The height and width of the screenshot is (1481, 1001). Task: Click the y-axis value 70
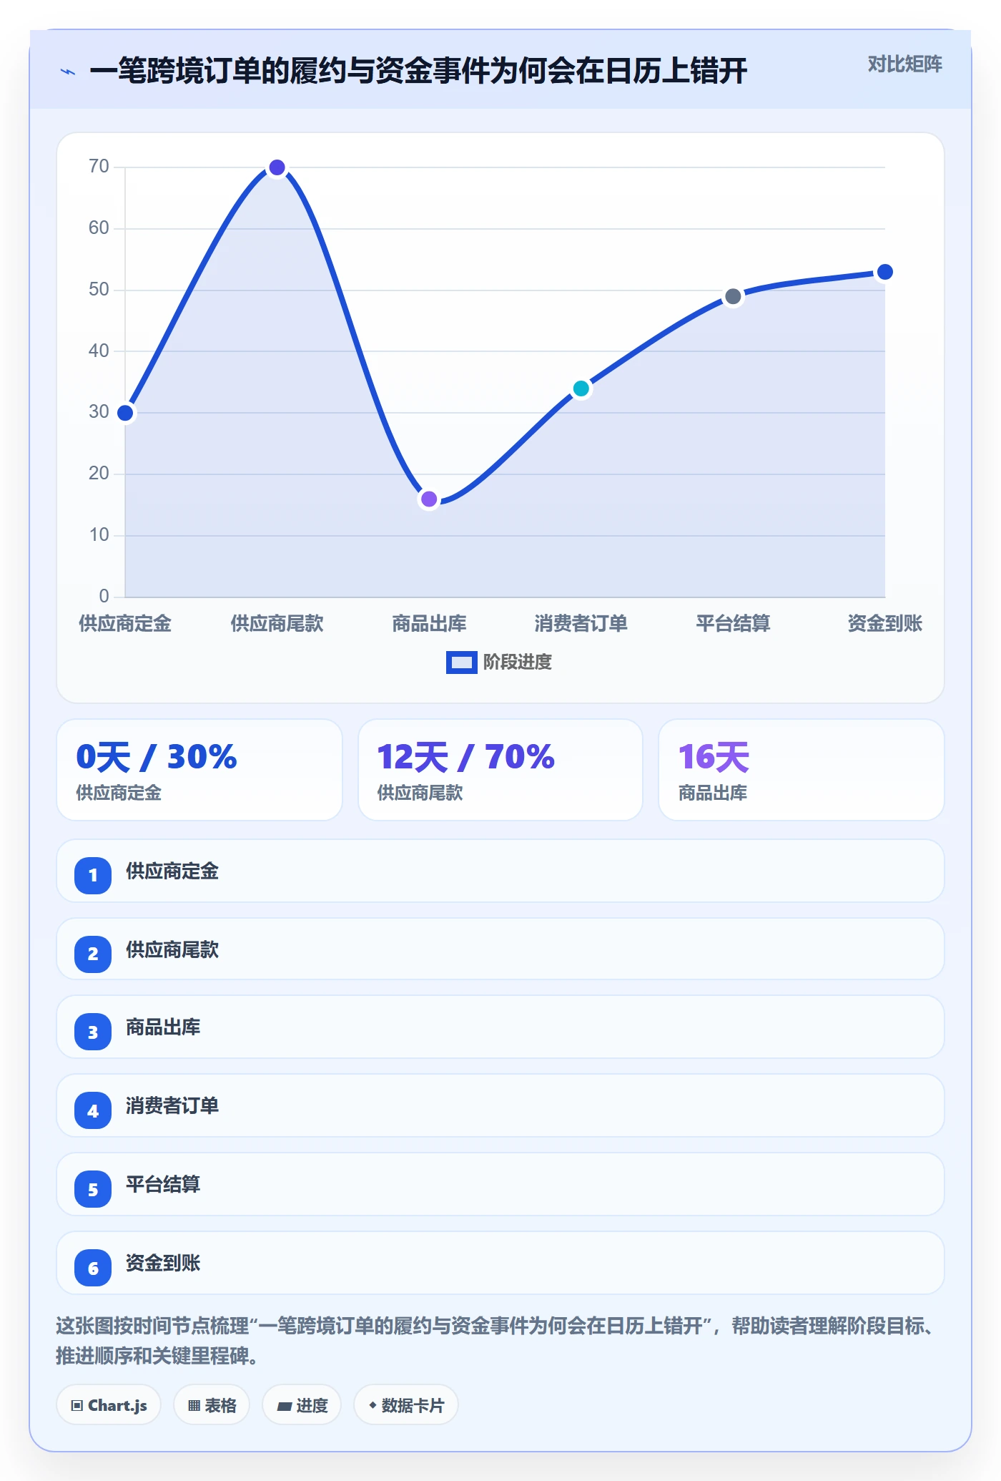(x=99, y=167)
